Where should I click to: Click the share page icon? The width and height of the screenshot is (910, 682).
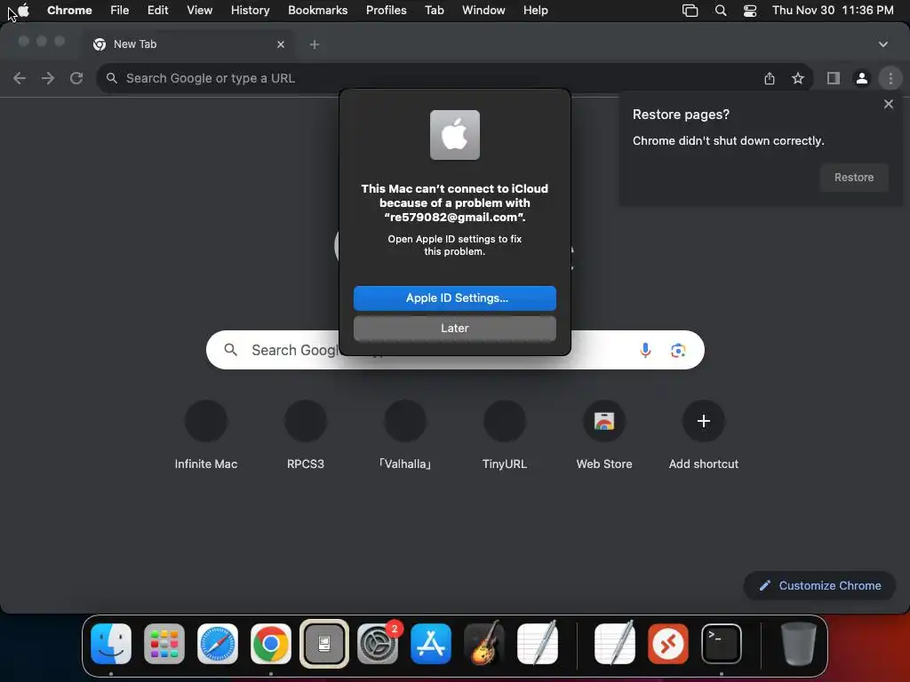(770, 78)
